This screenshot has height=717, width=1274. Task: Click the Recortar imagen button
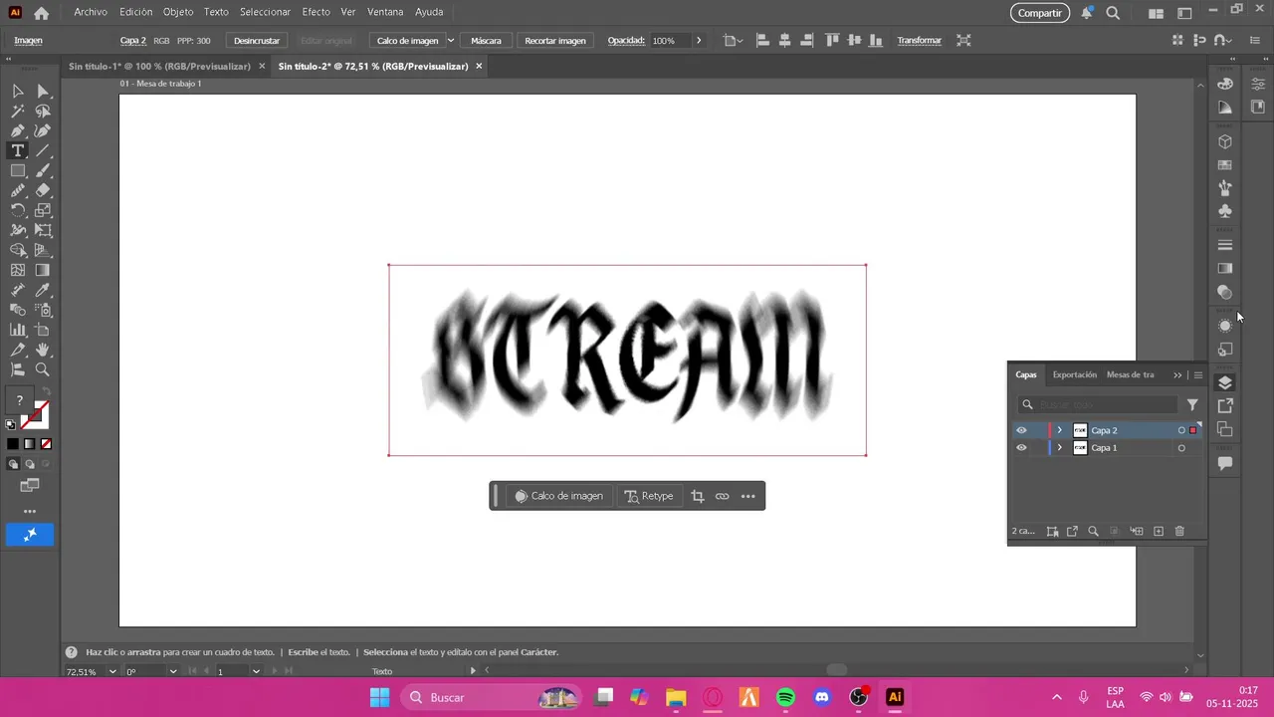tap(555, 41)
